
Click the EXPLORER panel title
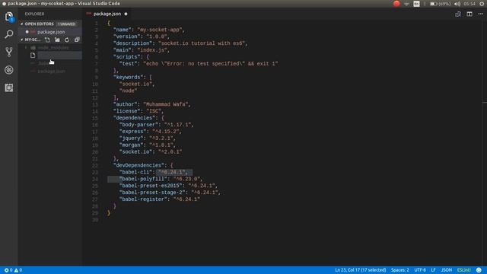point(34,14)
